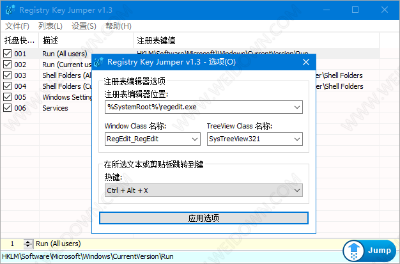This screenshot has width=400, height=264.
Task: Disable the 005 row checkbox
Action: pos(7,97)
